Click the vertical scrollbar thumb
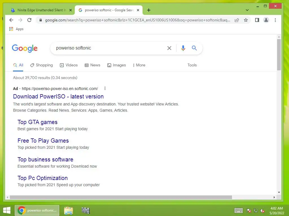Screen dimensions: 289x216 pyautogui.click(x=279, y=55)
